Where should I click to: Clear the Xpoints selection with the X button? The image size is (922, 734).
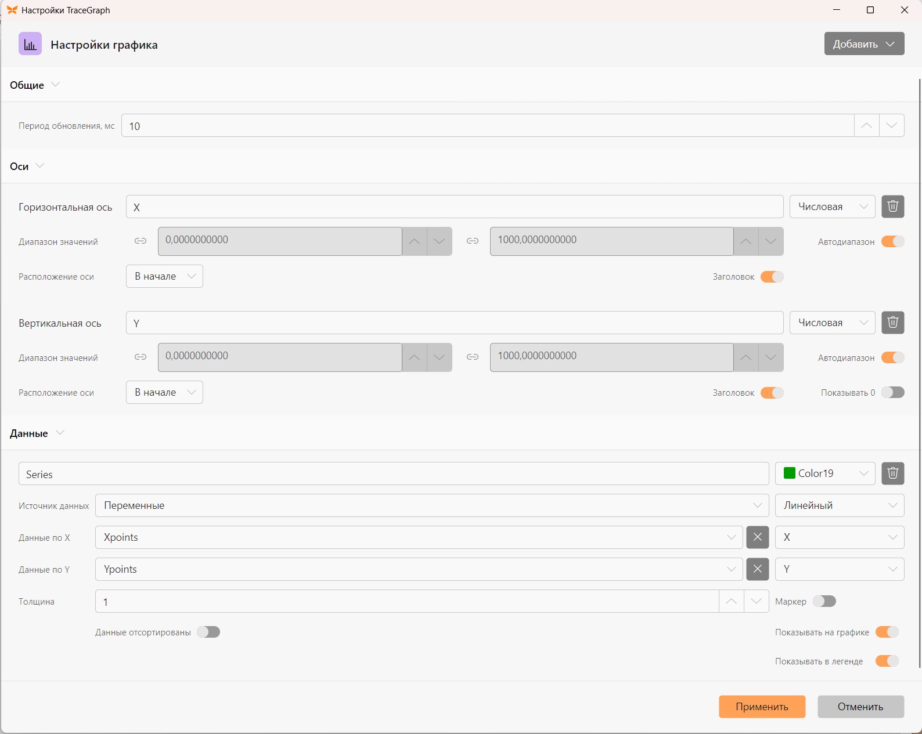(x=758, y=537)
